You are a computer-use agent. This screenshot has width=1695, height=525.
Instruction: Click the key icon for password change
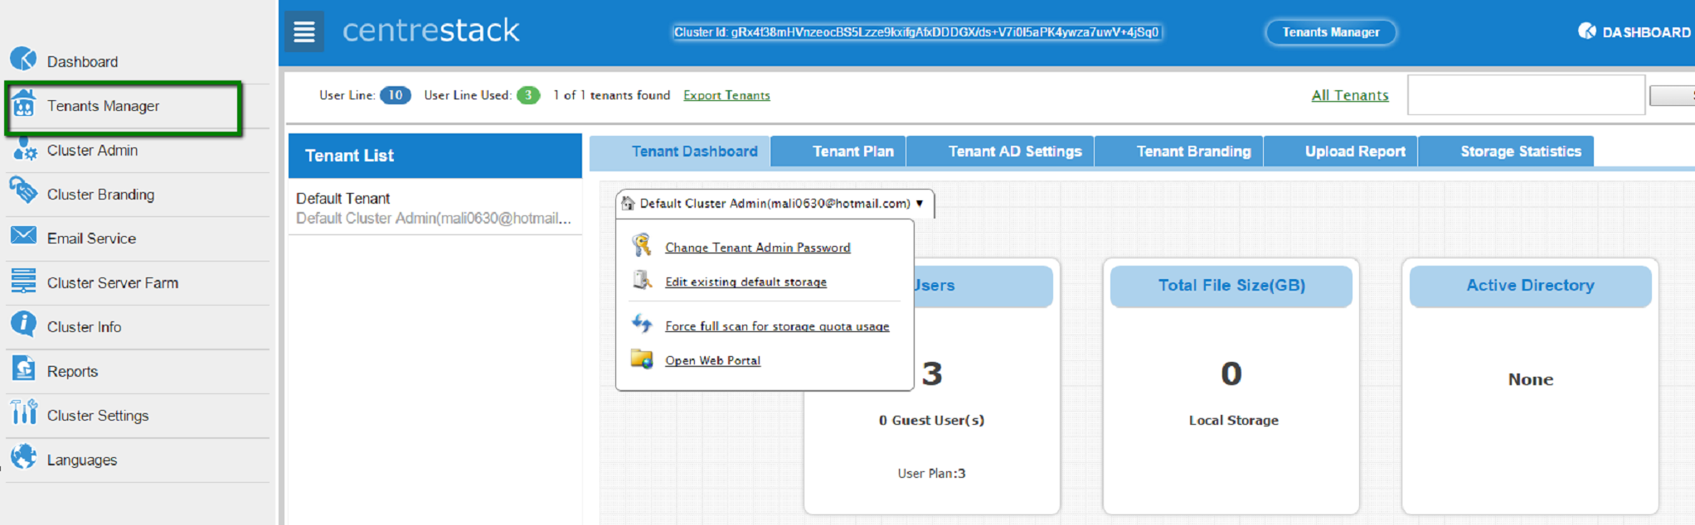642,245
